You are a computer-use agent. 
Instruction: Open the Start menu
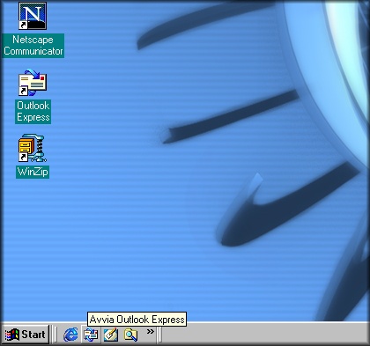26,335
